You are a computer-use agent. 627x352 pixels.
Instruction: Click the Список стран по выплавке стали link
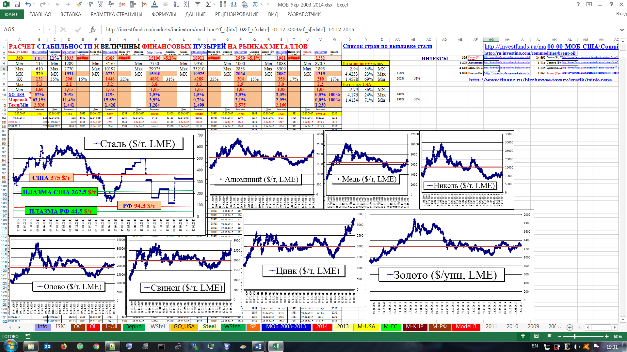pyautogui.click(x=387, y=46)
